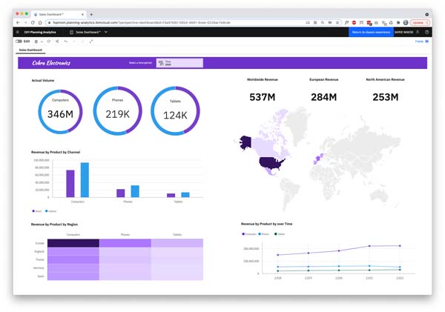Click the last point on Computers line
The width and height of the screenshot is (445, 312).
400,246
